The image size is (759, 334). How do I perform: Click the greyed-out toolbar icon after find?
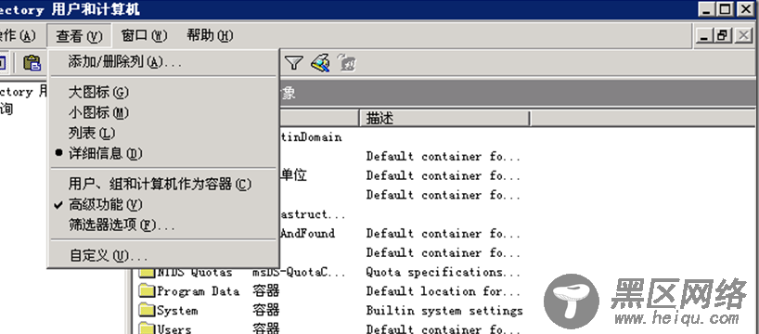pyautogui.click(x=347, y=63)
